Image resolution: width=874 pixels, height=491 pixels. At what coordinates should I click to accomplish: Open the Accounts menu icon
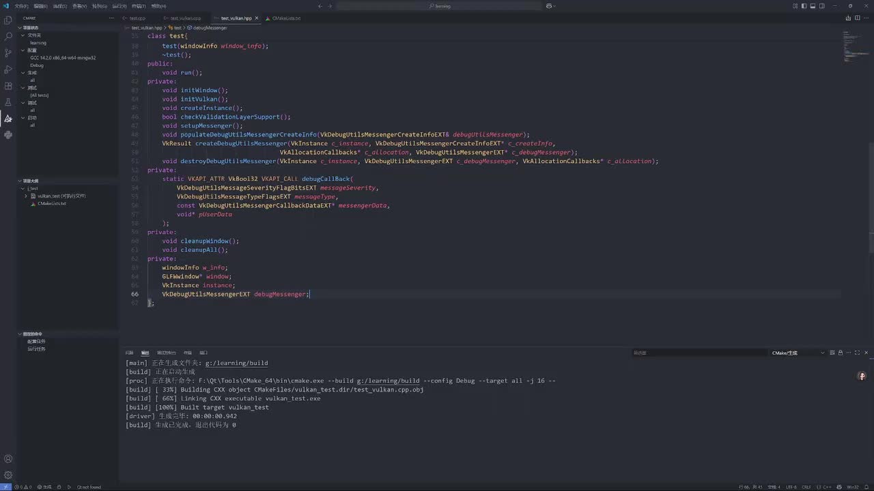[8, 459]
